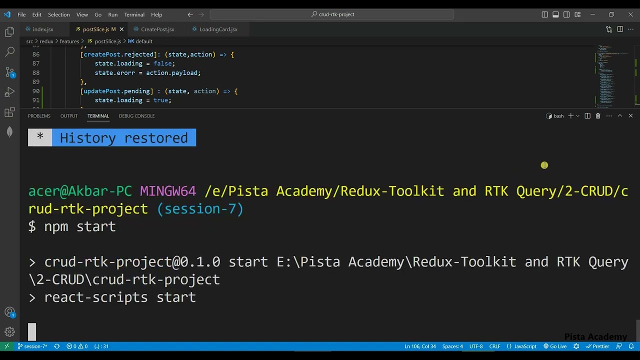Screen dimensions: 640x360
Task: Open the MongoDB leaf extension view
Action: (x=9, y=132)
